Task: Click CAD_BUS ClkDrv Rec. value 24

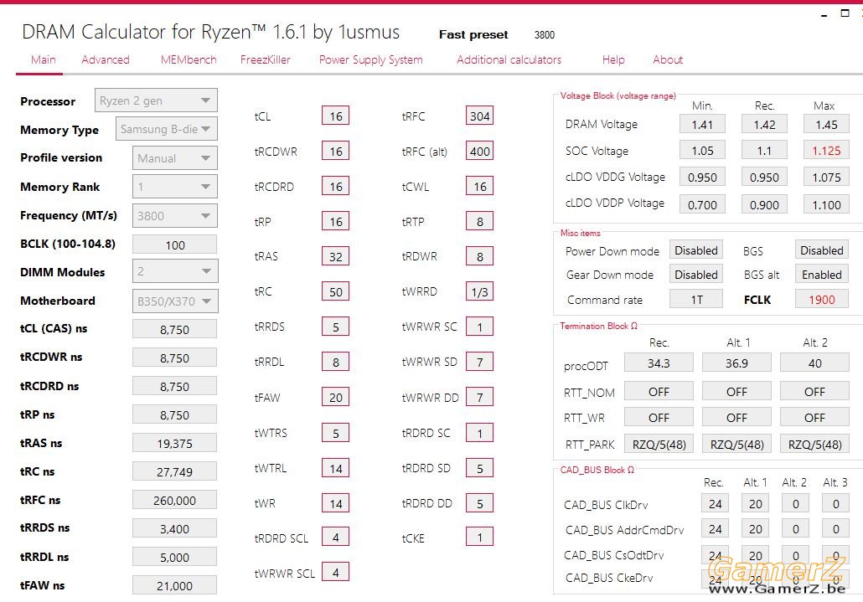Action: coord(715,503)
